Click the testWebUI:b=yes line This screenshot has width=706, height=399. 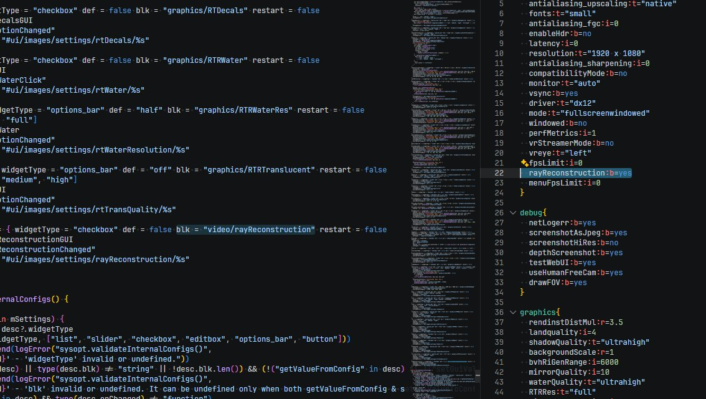click(x=562, y=263)
